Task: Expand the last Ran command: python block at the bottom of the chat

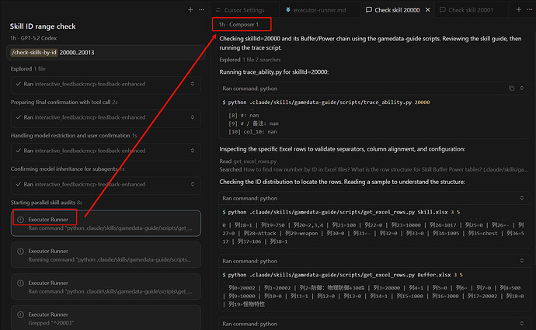Action: [522, 324]
